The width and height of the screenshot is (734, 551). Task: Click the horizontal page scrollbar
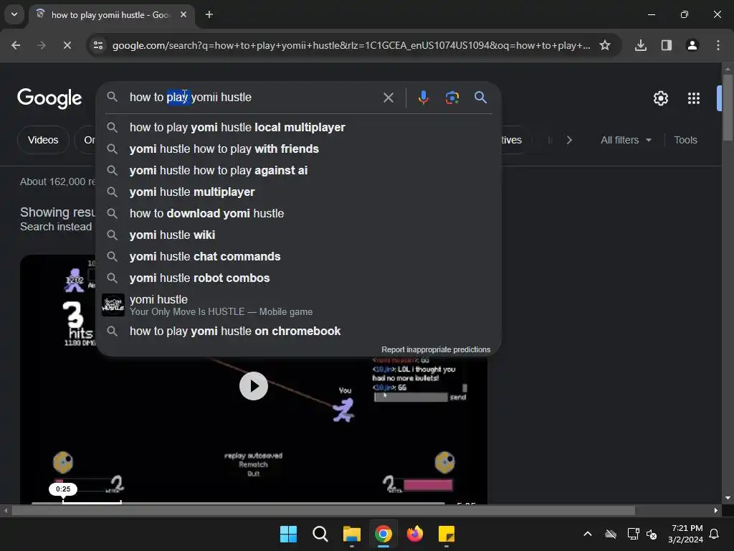pyautogui.click(x=323, y=510)
